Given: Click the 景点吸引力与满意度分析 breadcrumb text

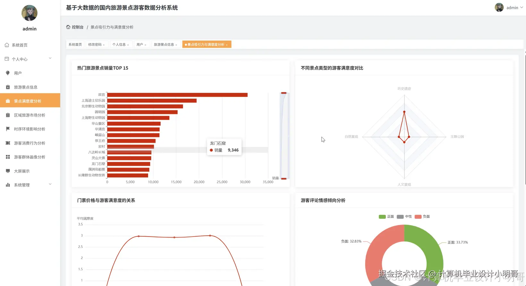Looking at the screenshot, I should point(112,27).
